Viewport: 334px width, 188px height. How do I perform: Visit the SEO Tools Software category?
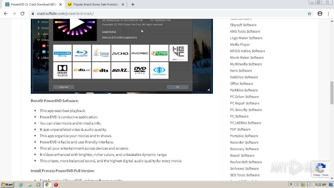245,175
